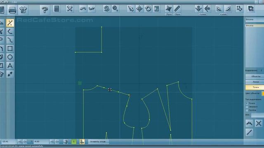Select the hand pan tool
This screenshot has width=264, height=148.
[106, 9]
